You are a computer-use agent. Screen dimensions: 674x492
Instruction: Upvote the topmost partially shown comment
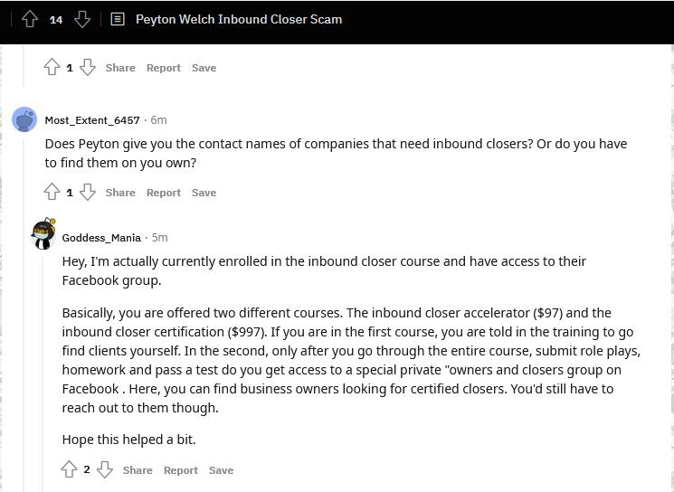click(52, 68)
